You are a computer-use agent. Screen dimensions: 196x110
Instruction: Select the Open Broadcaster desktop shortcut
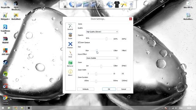click(16, 5)
